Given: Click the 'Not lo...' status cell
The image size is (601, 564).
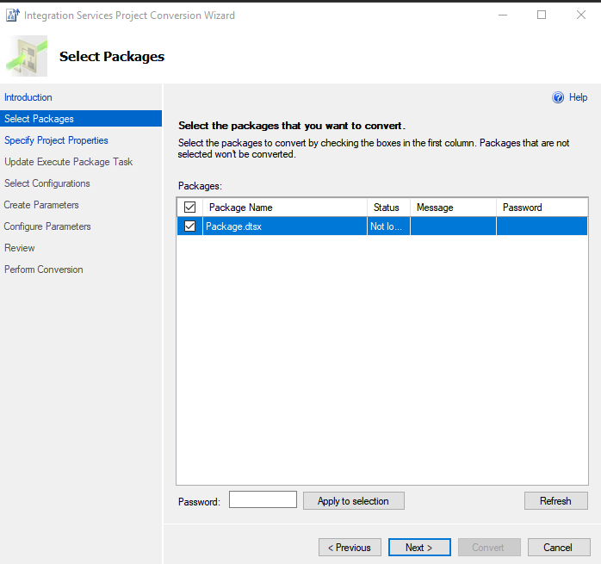Looking at the screenshot, I should pyautogui.click(x=388, y=226).
